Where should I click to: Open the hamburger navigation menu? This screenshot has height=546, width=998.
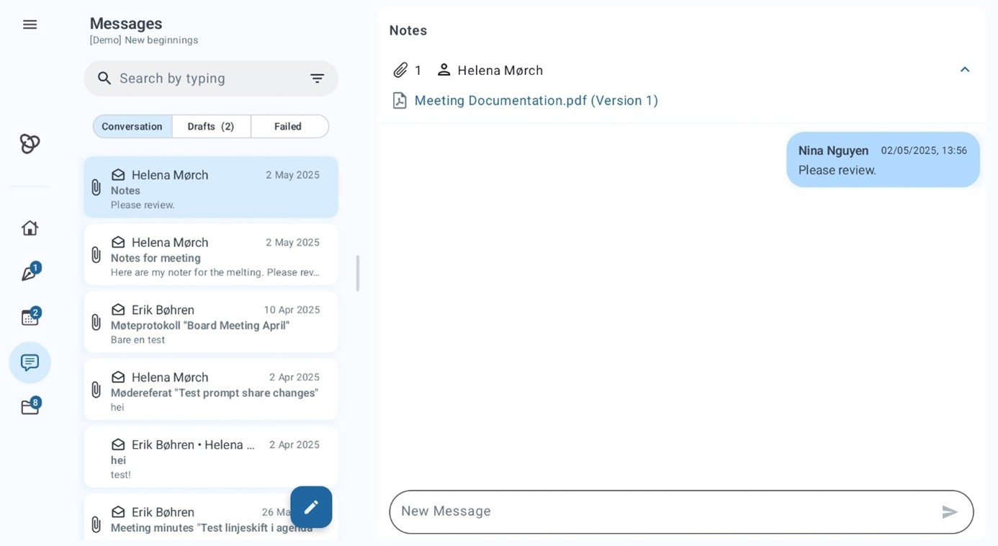[30, 24]
